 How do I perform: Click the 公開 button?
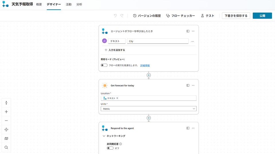262,16
